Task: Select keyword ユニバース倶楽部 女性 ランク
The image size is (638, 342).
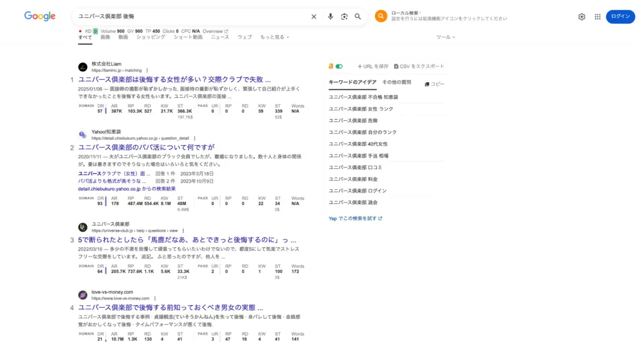Action: point(361,109)
